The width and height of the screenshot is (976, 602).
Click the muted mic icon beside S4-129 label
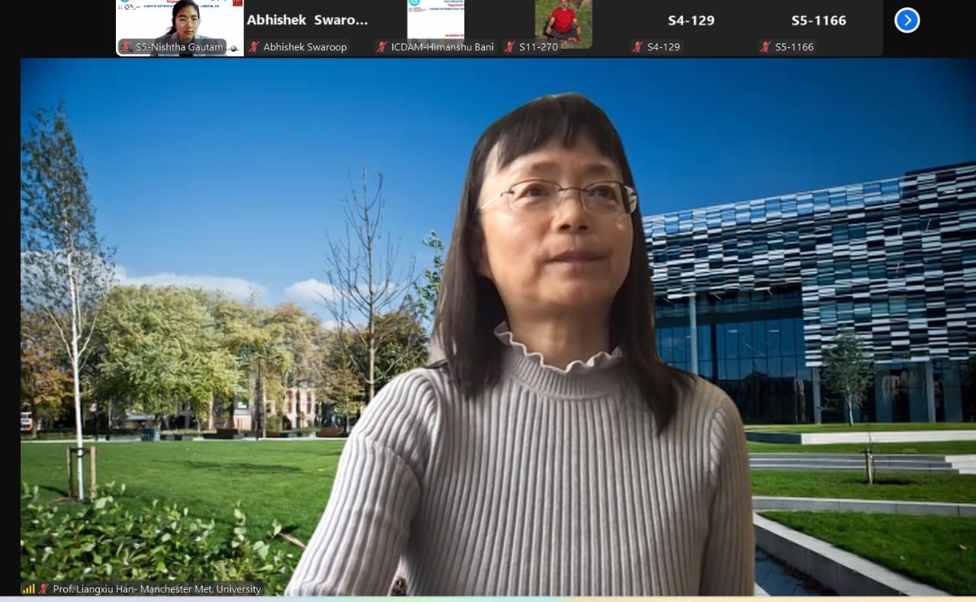(x=638, y=47)
